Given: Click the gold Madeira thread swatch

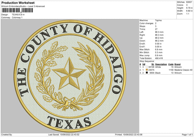Looking at the screenshot, I should [x=147, y=70].
